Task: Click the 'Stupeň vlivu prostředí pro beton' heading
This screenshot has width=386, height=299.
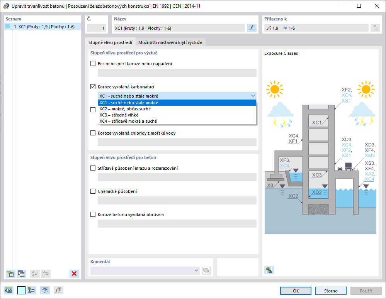Action: click(123, 157)
